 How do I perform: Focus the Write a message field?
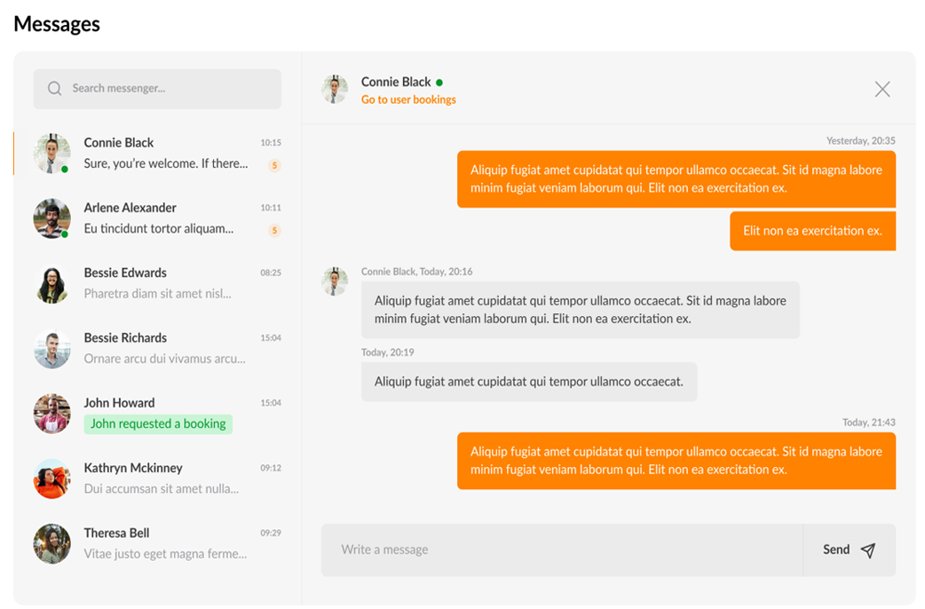tap(561, 550)
